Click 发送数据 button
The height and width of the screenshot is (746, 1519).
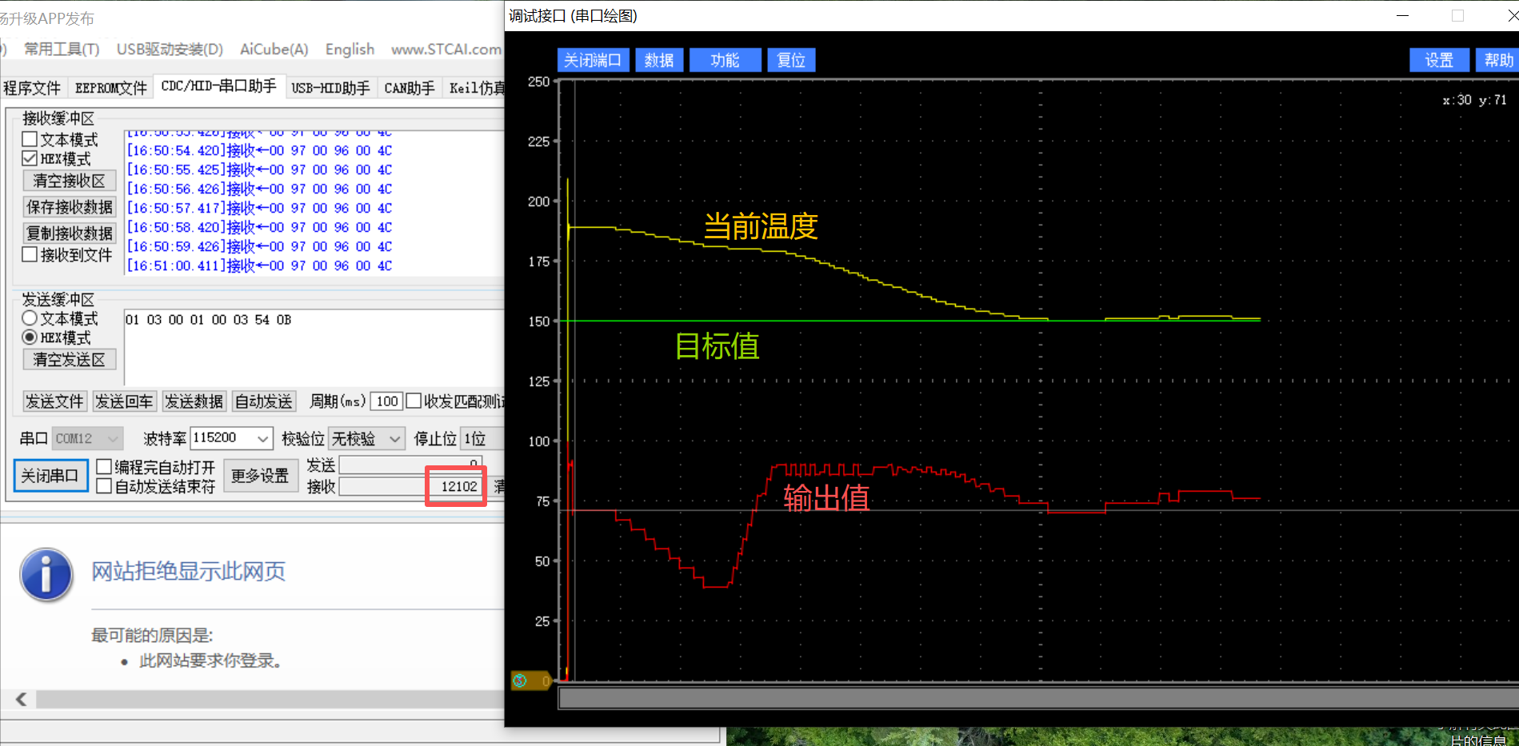(x=194, y=401)
